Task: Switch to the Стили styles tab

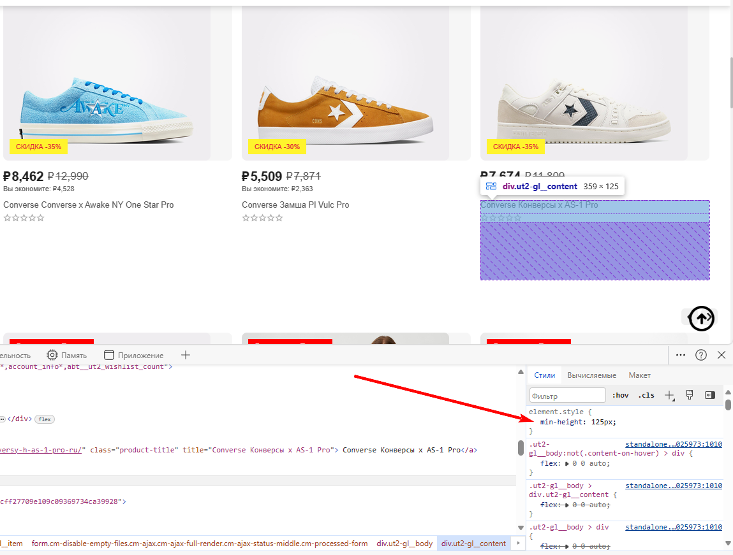Action: click(545, 375)
